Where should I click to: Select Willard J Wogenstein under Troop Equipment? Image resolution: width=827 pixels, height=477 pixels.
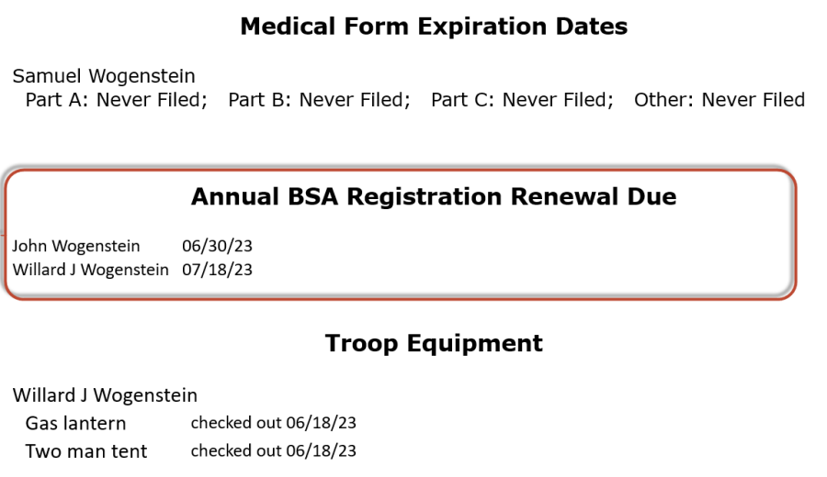[x=105, y=394]
